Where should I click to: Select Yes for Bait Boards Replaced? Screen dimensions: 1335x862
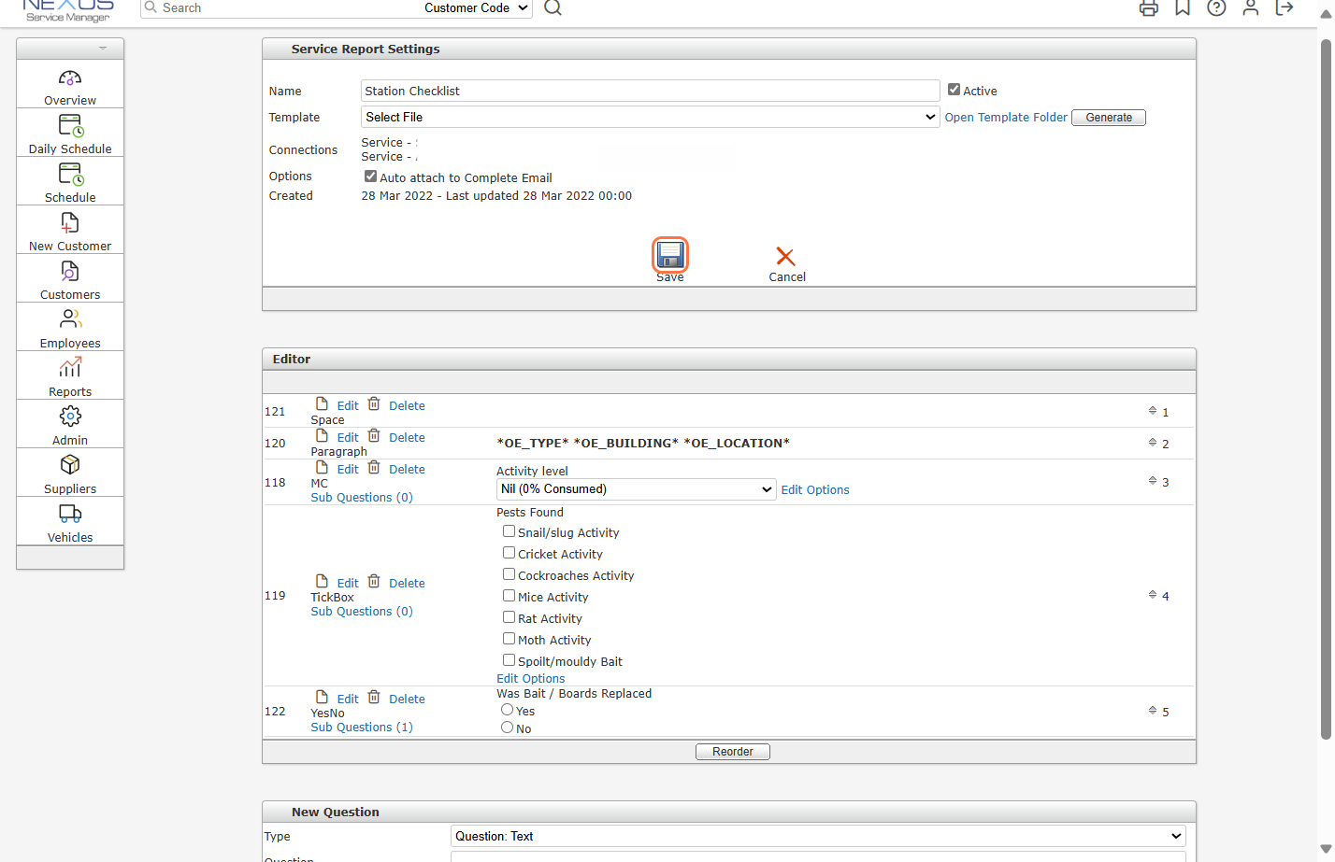point(507,710)
